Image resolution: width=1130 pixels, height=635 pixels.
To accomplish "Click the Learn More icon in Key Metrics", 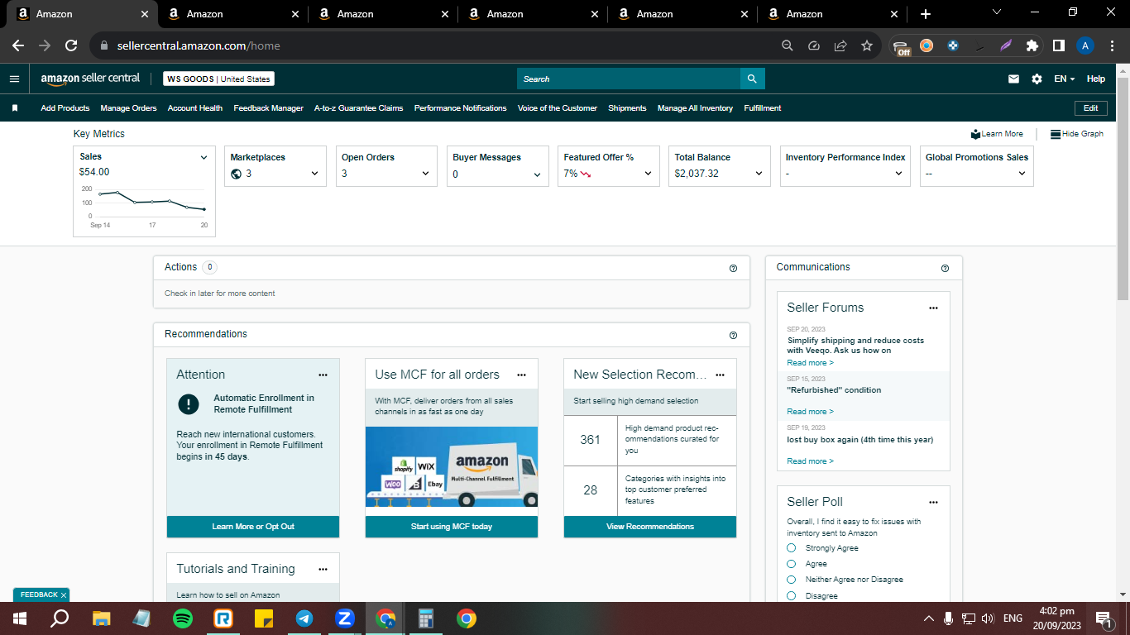I will 976,134.
